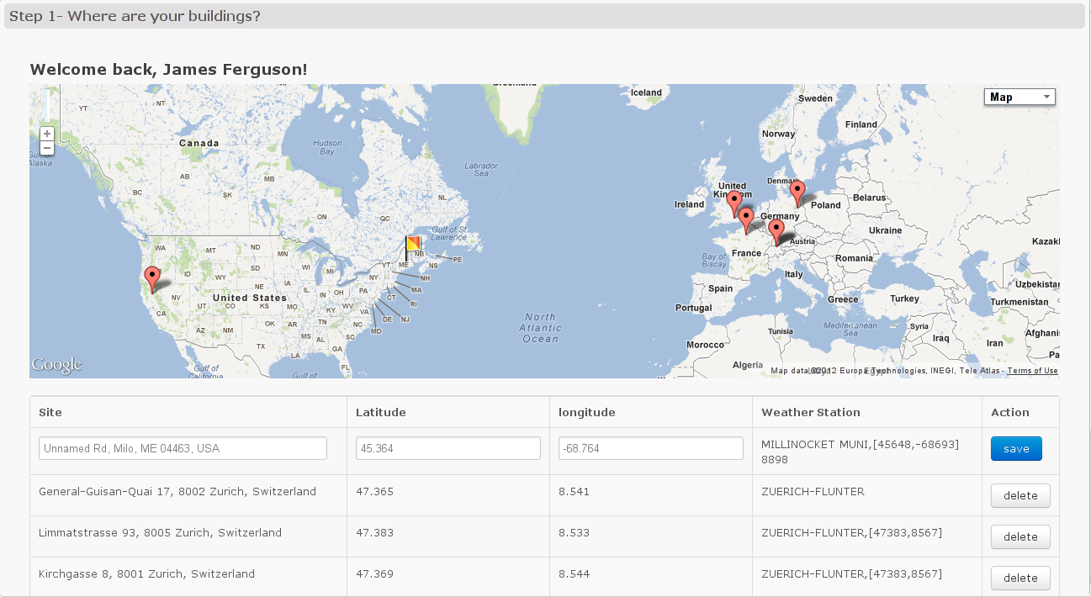Delete the Limmatstrasse 93 site
1091x597 pixels.
[1020, 536]
